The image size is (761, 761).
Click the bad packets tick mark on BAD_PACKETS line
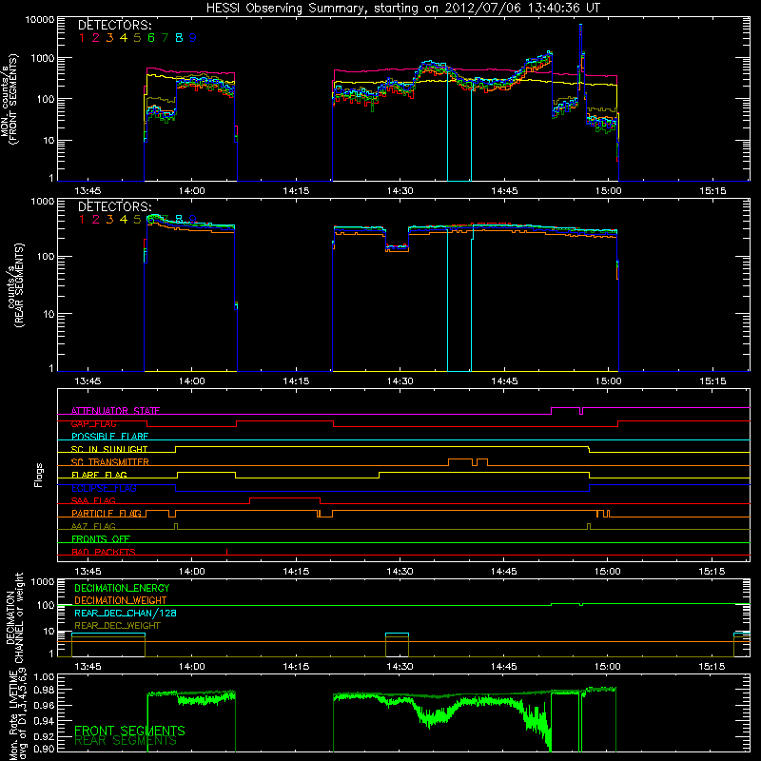coord(226,552)
